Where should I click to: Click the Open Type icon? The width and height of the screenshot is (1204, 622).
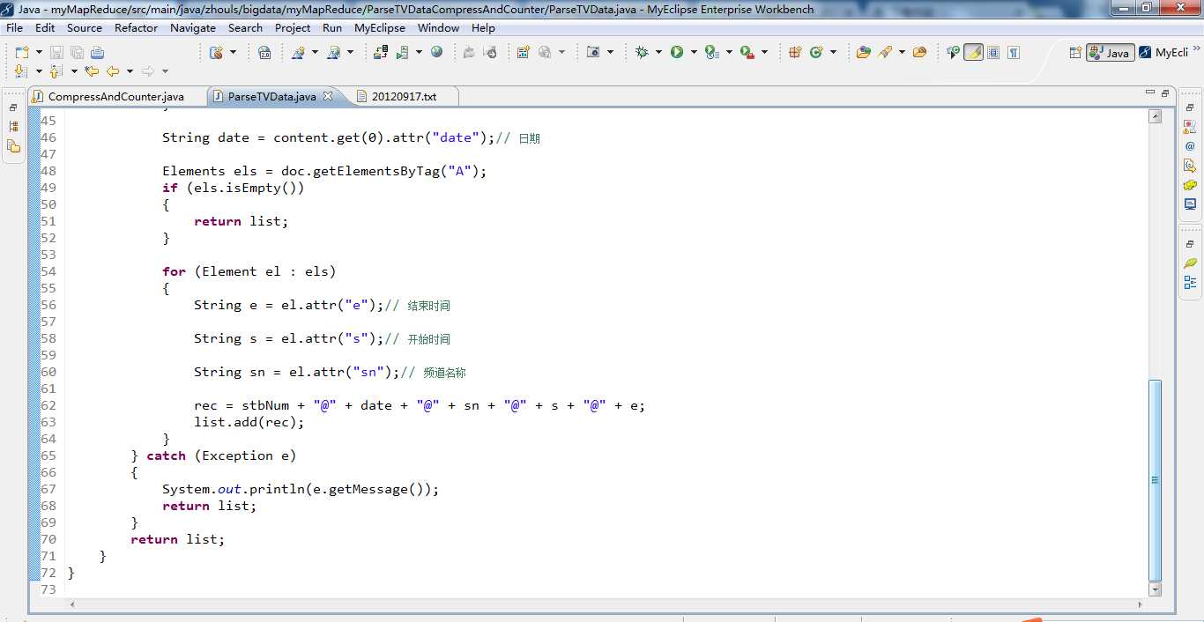(864, 52)
